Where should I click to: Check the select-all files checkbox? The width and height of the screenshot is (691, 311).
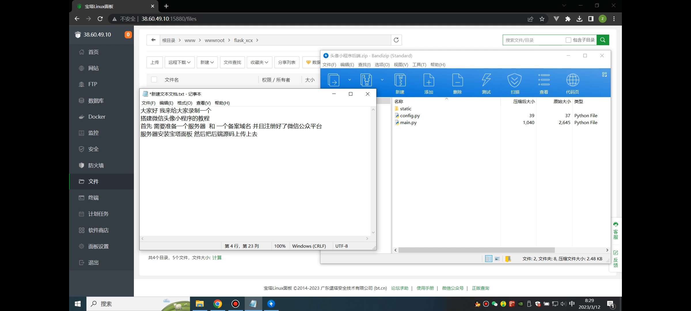pos(154,79)
